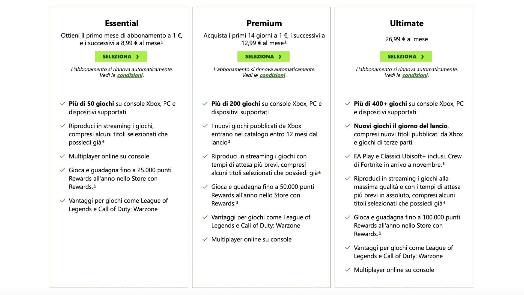The width and height of the screenshot is (524, 295).
Task: Click footnote 1 beside Premium's 12,99 € price
Action: click(285, 42)
